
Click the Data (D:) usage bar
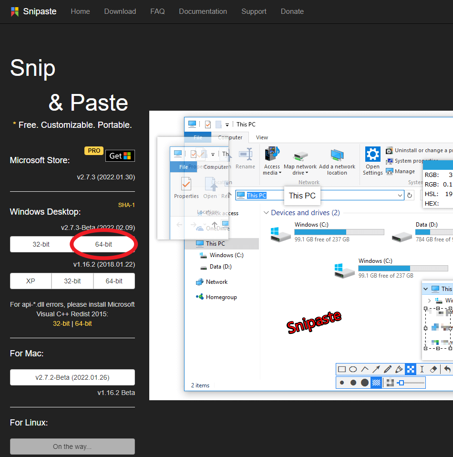(434, 232)
